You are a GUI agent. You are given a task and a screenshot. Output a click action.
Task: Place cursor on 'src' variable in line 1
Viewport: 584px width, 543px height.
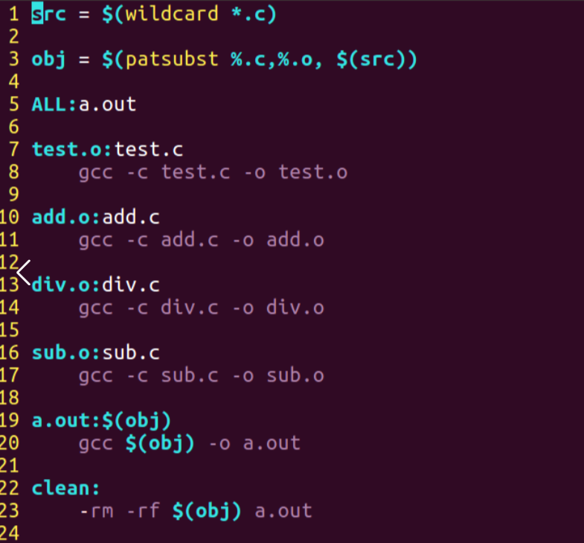pos(49,14)
